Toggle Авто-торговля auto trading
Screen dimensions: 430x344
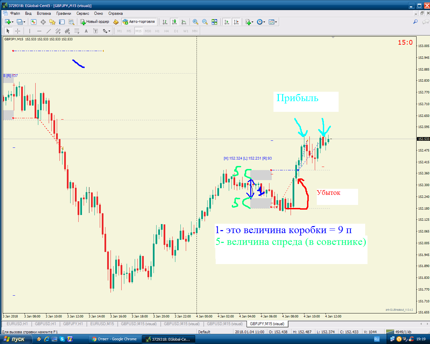pos(139,22)
